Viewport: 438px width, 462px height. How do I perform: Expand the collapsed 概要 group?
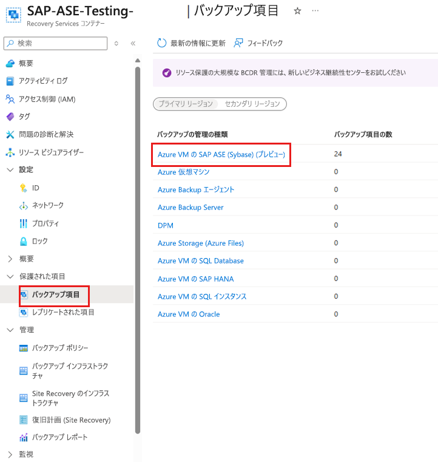[10, 259]
